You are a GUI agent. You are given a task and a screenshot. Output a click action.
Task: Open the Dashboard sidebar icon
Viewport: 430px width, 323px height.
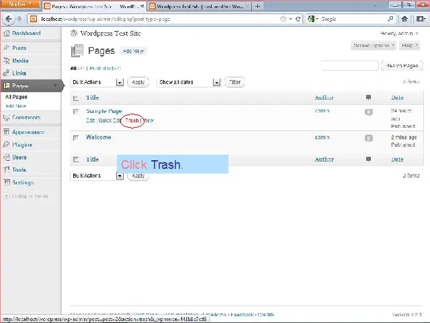(6, 33)
